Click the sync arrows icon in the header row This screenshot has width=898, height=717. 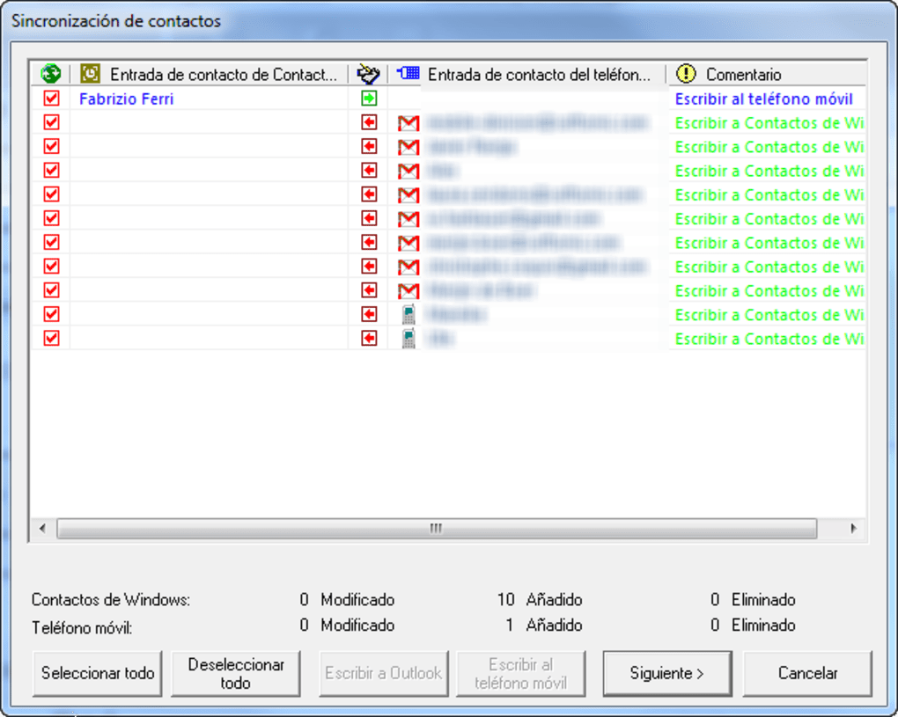(x=370, y=73)
